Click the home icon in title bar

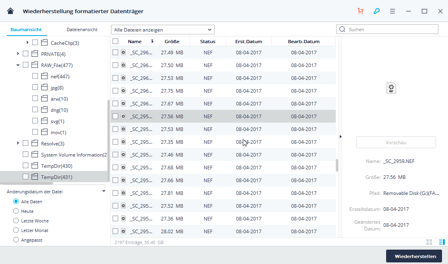point(10,11)
